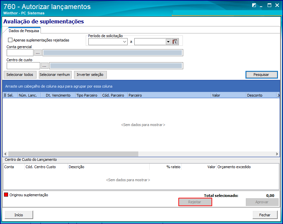This screenshot has width=283, height=224.
Task: Click the scroll left arrow
Action: click(x=5, y=154)
